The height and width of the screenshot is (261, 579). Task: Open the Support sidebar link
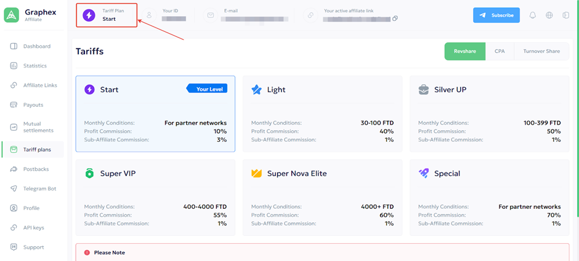(x=33, y=247)
